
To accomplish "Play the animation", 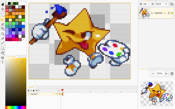I will pyautogui.click(x=28, y=91).
